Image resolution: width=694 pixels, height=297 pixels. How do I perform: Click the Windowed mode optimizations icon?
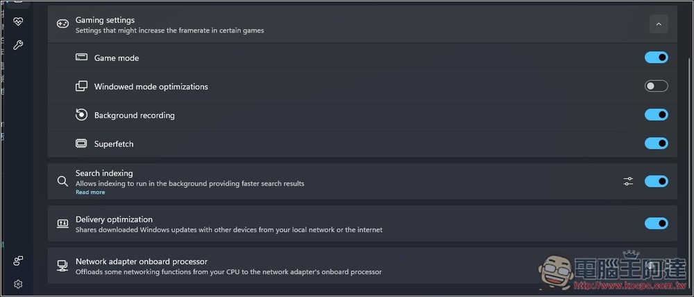pyautogui.click(x=81, y=87)
